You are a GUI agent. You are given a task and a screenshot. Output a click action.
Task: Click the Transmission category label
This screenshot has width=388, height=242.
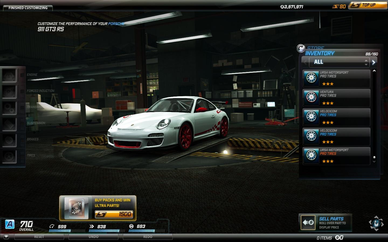[x=37, y=107]
